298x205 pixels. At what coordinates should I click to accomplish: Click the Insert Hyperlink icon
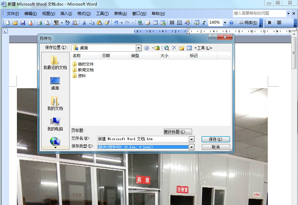point(140,23)
